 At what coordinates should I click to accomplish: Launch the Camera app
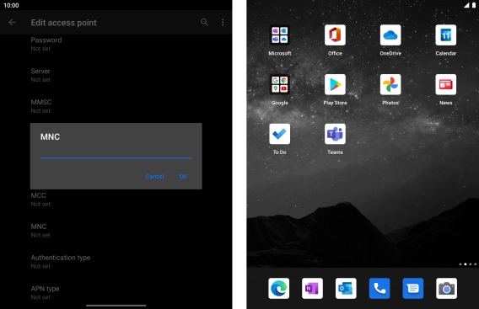click(447, 288)
